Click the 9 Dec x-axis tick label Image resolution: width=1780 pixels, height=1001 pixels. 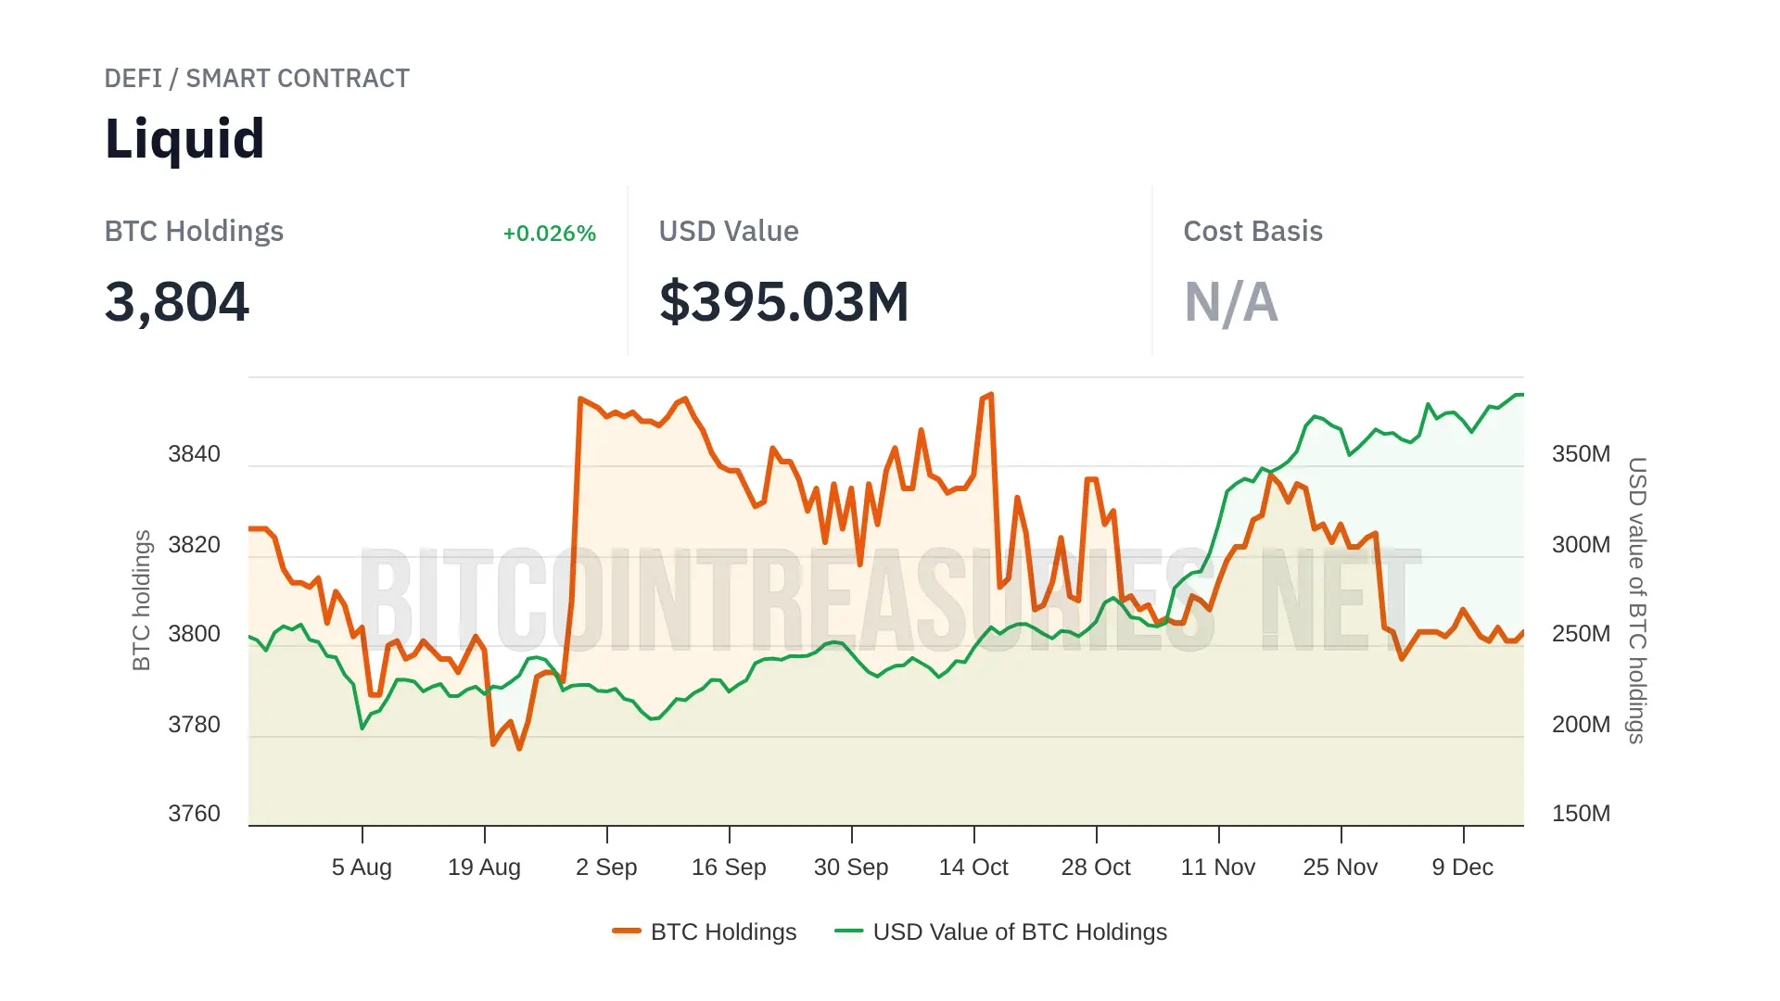click(1462, 868)
